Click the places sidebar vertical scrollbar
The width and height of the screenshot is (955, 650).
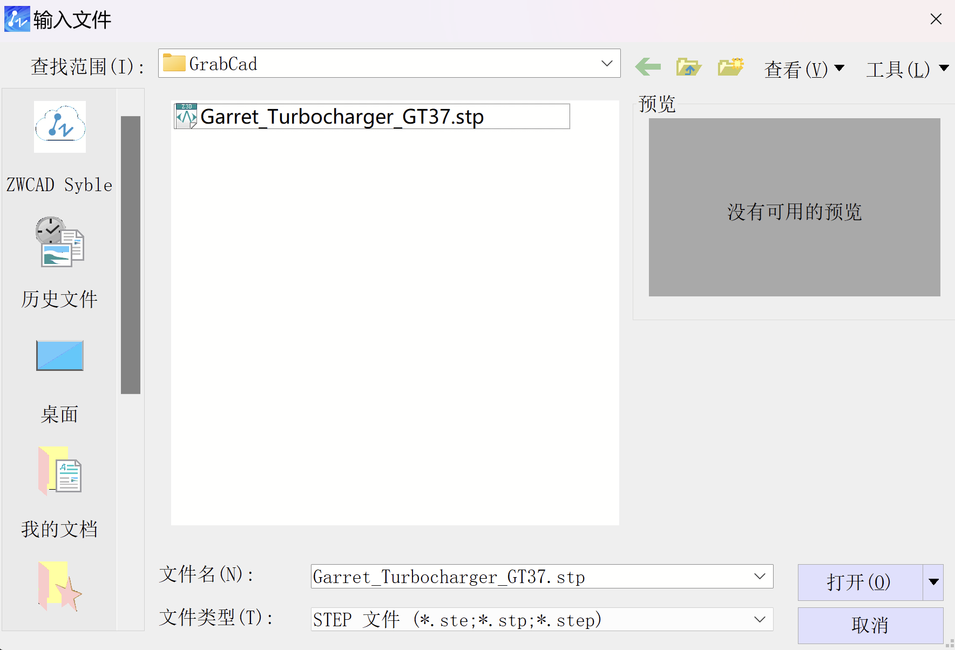[130, 255]
